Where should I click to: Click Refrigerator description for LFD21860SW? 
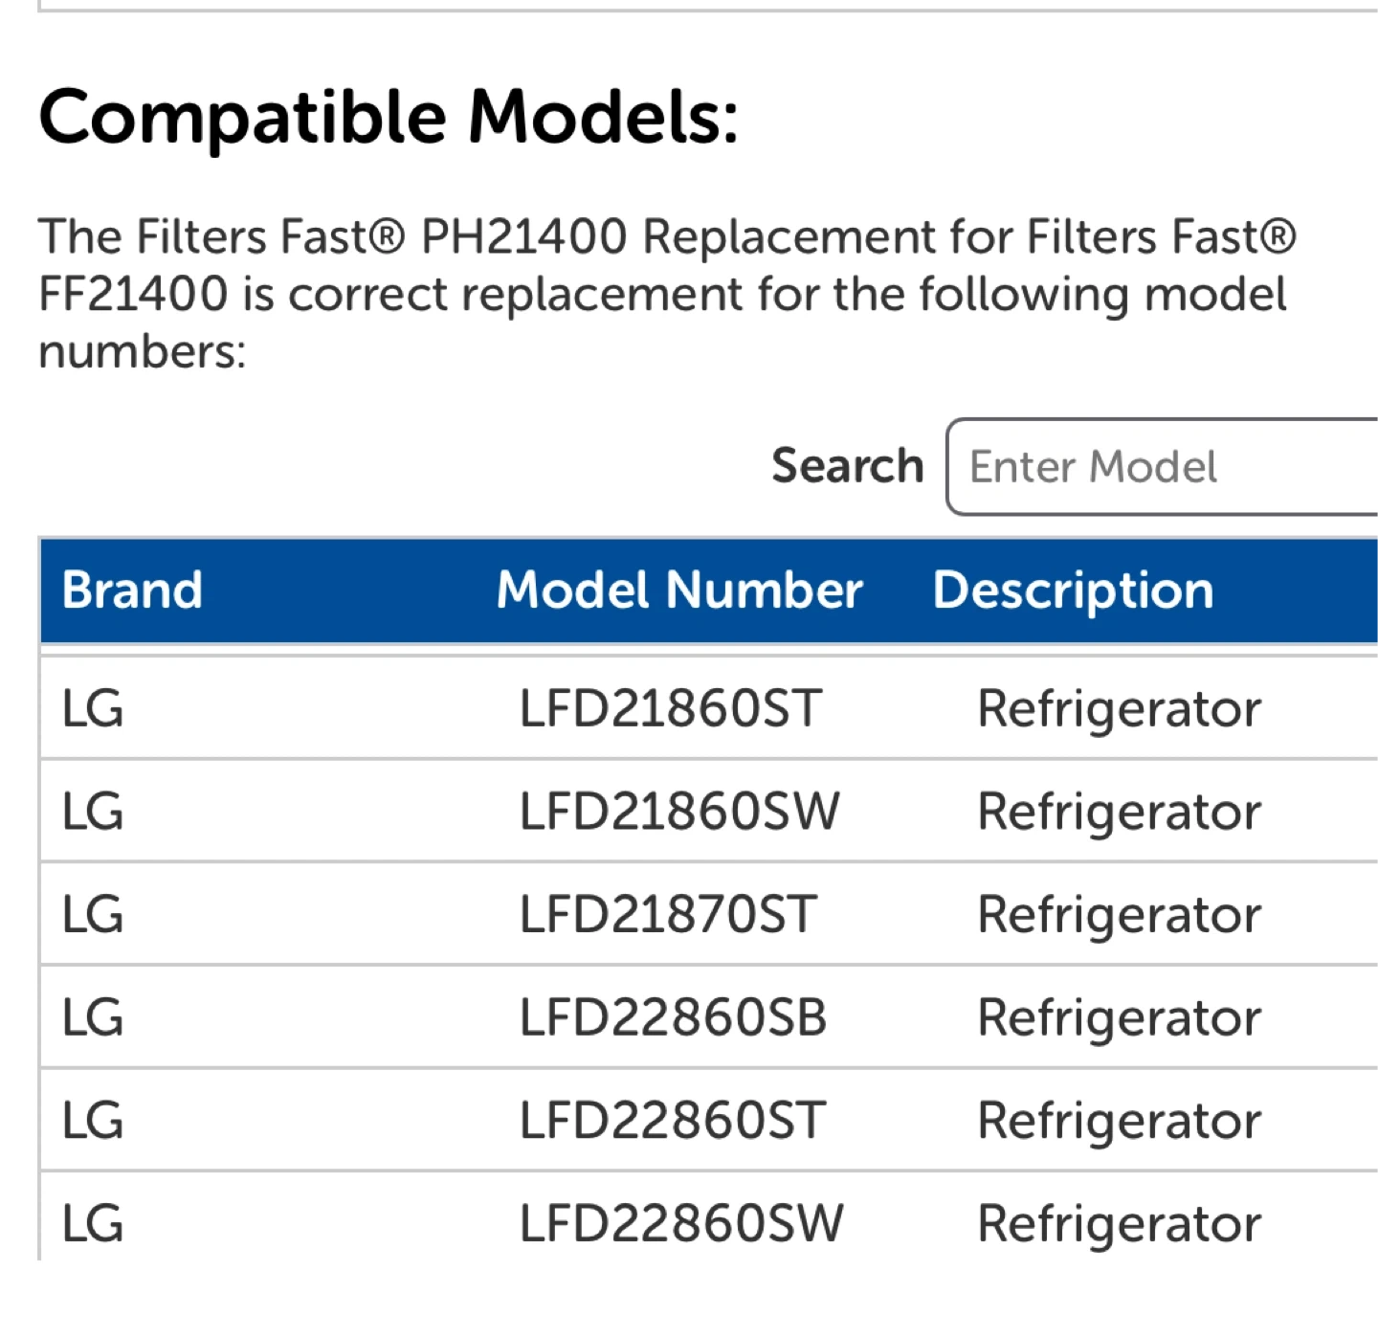1119,812
